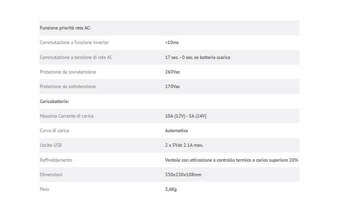Select the 'Raffreddamento' label
Screen dimensions: 337x221
pyautogui.click(x=56, y=160)
